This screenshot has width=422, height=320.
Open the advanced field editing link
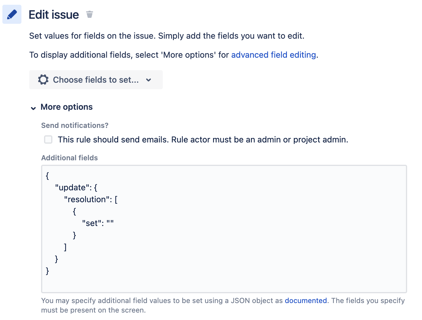pyautogui.click(x=273, y=55)
